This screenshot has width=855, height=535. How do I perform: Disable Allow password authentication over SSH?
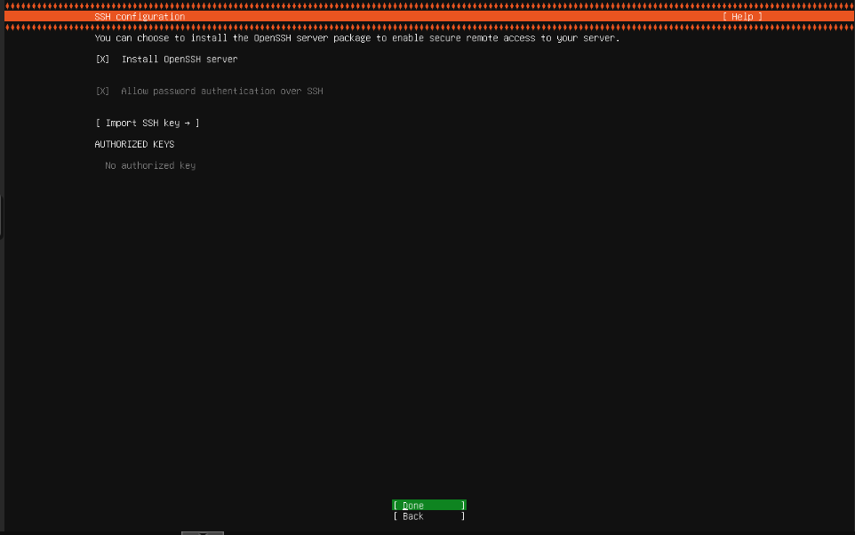102,91
